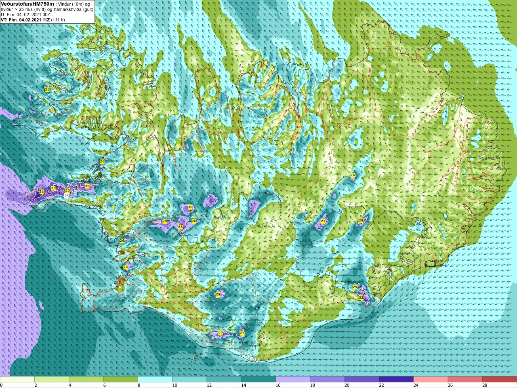The image size is (517, 388).
Task: Click the 'VT: Fim. 04.02.2021 11Z' line
Action: (x=25, y=20)
